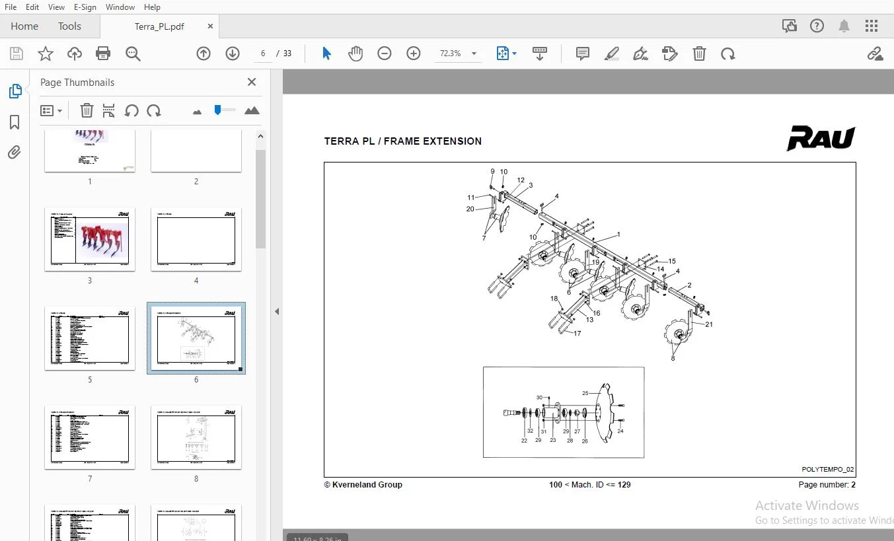Select the page 4 thumbnail
Screen dimensions: 894x541
click(x=196, y=239)
